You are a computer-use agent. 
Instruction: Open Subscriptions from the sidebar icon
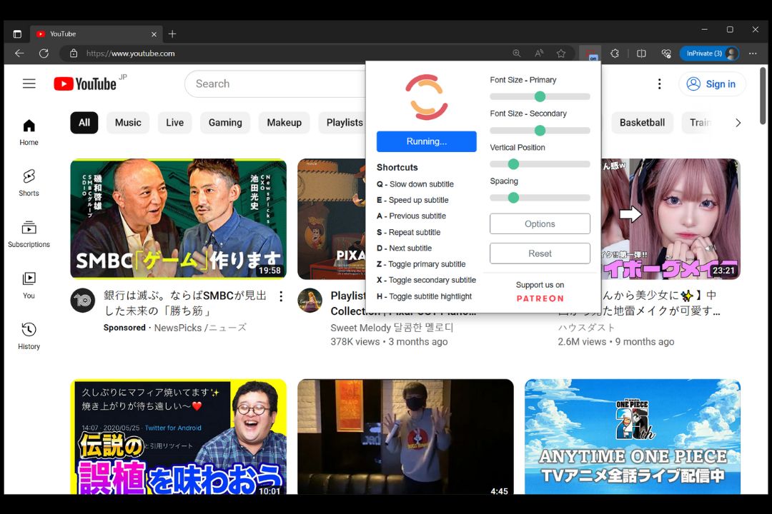point(29,227)
